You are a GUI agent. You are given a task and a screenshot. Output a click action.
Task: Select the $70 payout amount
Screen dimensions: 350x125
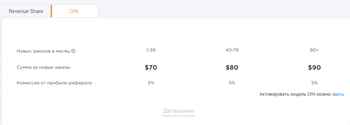(151, 67)
